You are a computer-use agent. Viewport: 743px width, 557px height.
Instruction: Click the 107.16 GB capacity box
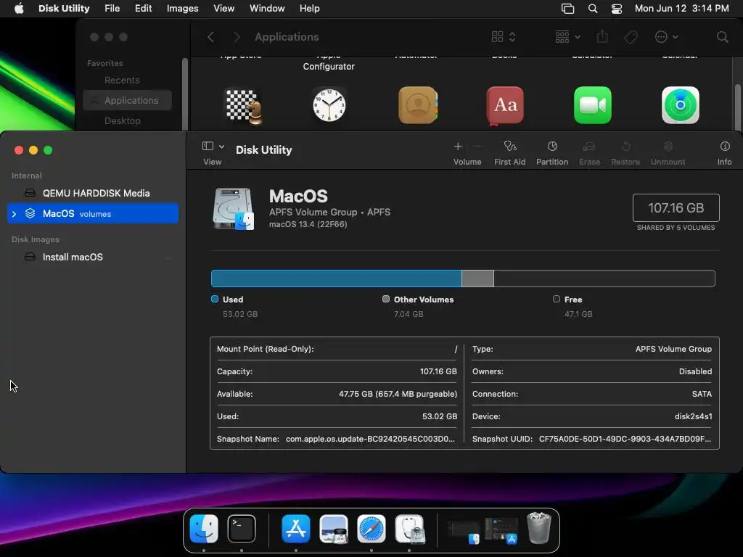tap(676, 207)
